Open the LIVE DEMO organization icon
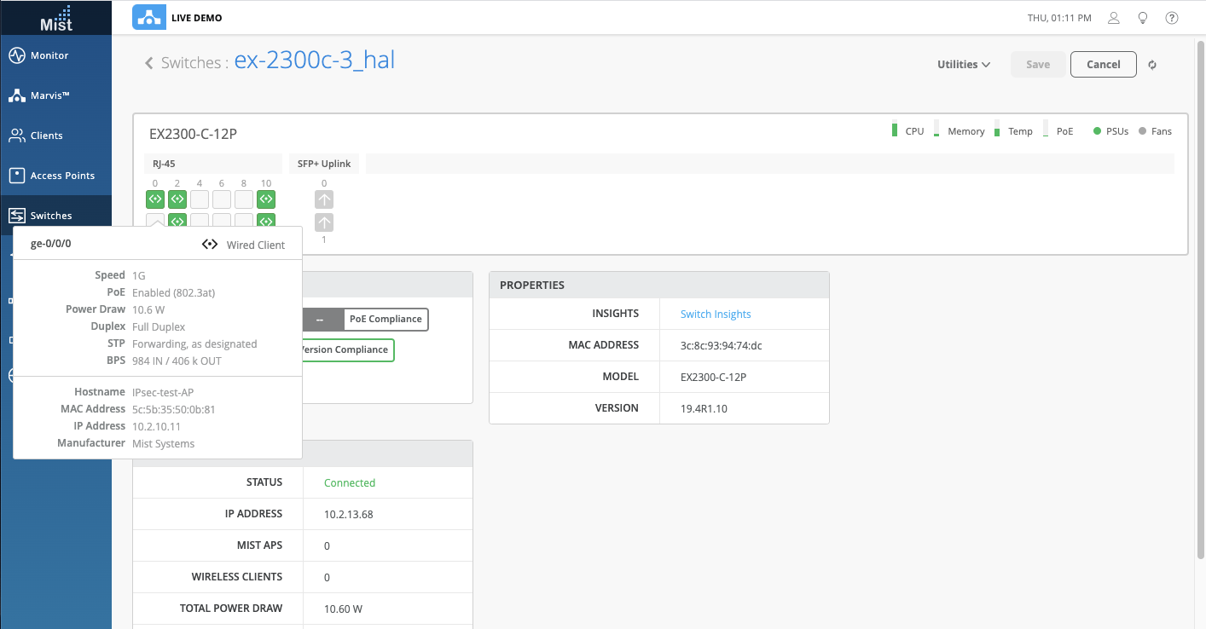Viewport: 1206px width, 629px height. tap(149, 17)
